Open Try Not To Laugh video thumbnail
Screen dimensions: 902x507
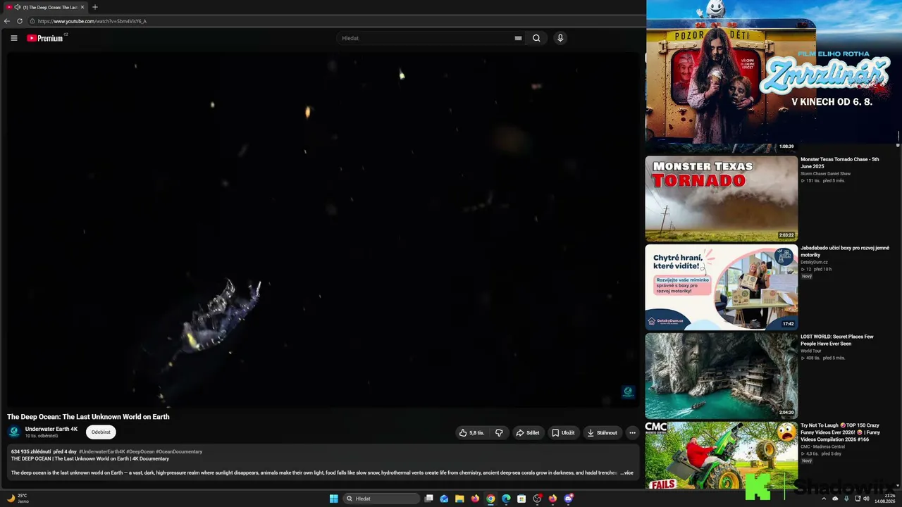click(x=722, y=456)
